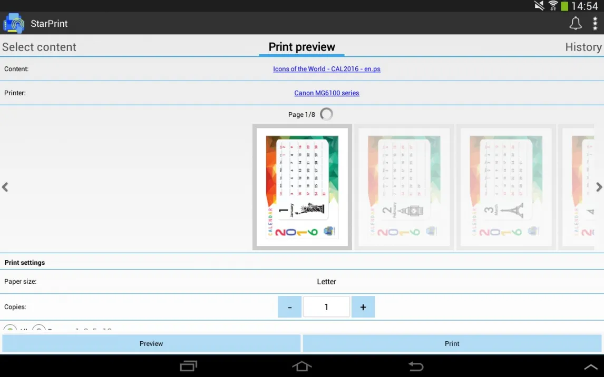Select the 'All' pages radio button

pyautogui.click(x=10, y=329)
